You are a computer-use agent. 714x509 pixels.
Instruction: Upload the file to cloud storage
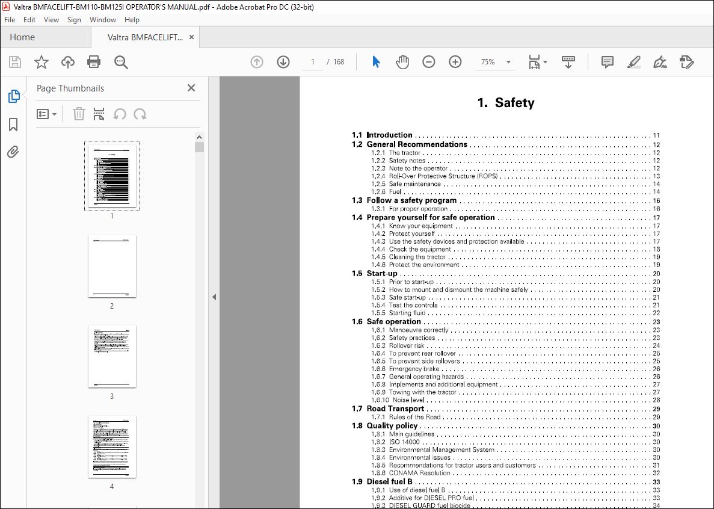point(68,62)
